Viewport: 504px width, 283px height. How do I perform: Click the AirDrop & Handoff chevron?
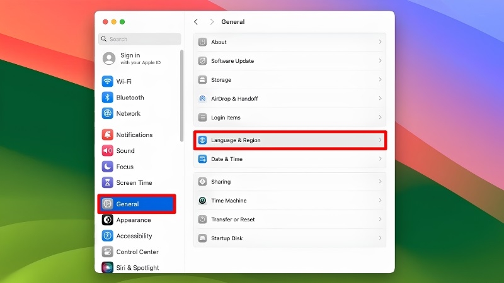(x=380, y=99)
